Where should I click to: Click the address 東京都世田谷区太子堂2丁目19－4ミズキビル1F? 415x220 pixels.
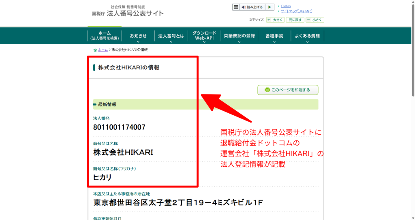pos(178,203)
